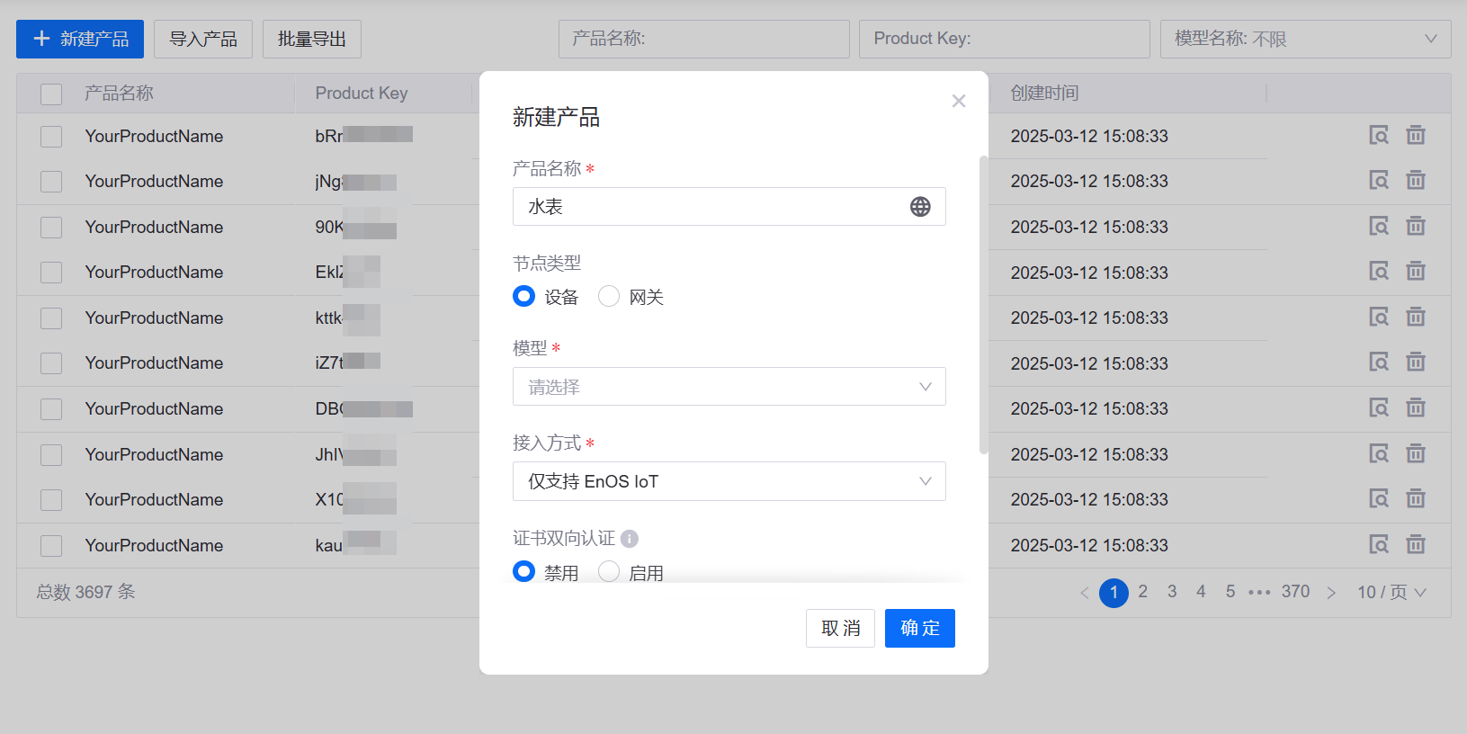Open the 10 / 页 page size dropdown
The image size is (1467, 734).
coord(1391,593)
